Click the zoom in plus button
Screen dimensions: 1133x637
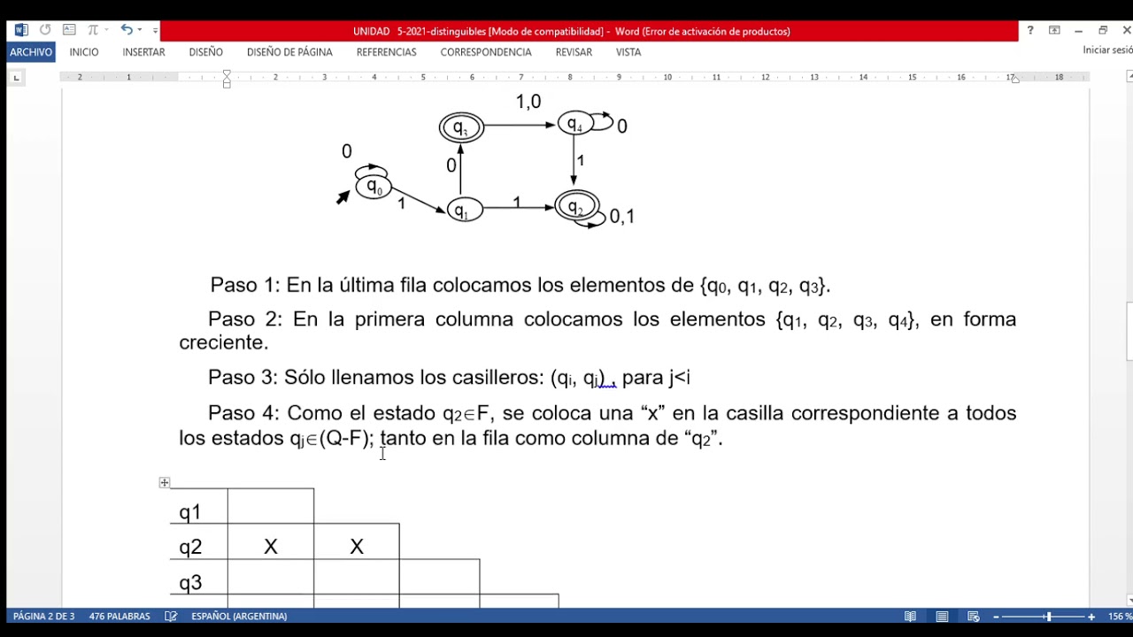coord(1091,617)
